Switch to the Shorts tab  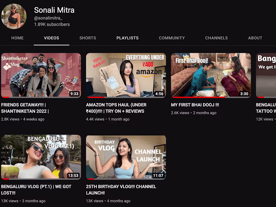point(88,38)
